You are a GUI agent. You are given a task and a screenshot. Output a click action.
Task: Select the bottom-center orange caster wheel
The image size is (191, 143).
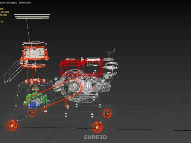(97, 127)
